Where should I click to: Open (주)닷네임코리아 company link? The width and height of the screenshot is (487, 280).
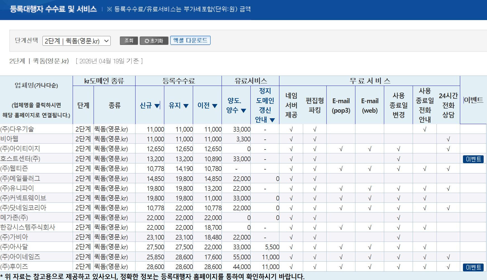[x=23, y=208]
